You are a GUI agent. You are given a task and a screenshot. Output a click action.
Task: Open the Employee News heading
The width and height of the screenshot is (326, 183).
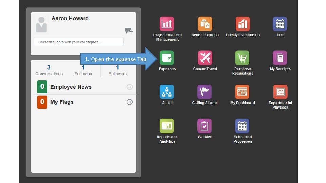[x=71, y=87]
